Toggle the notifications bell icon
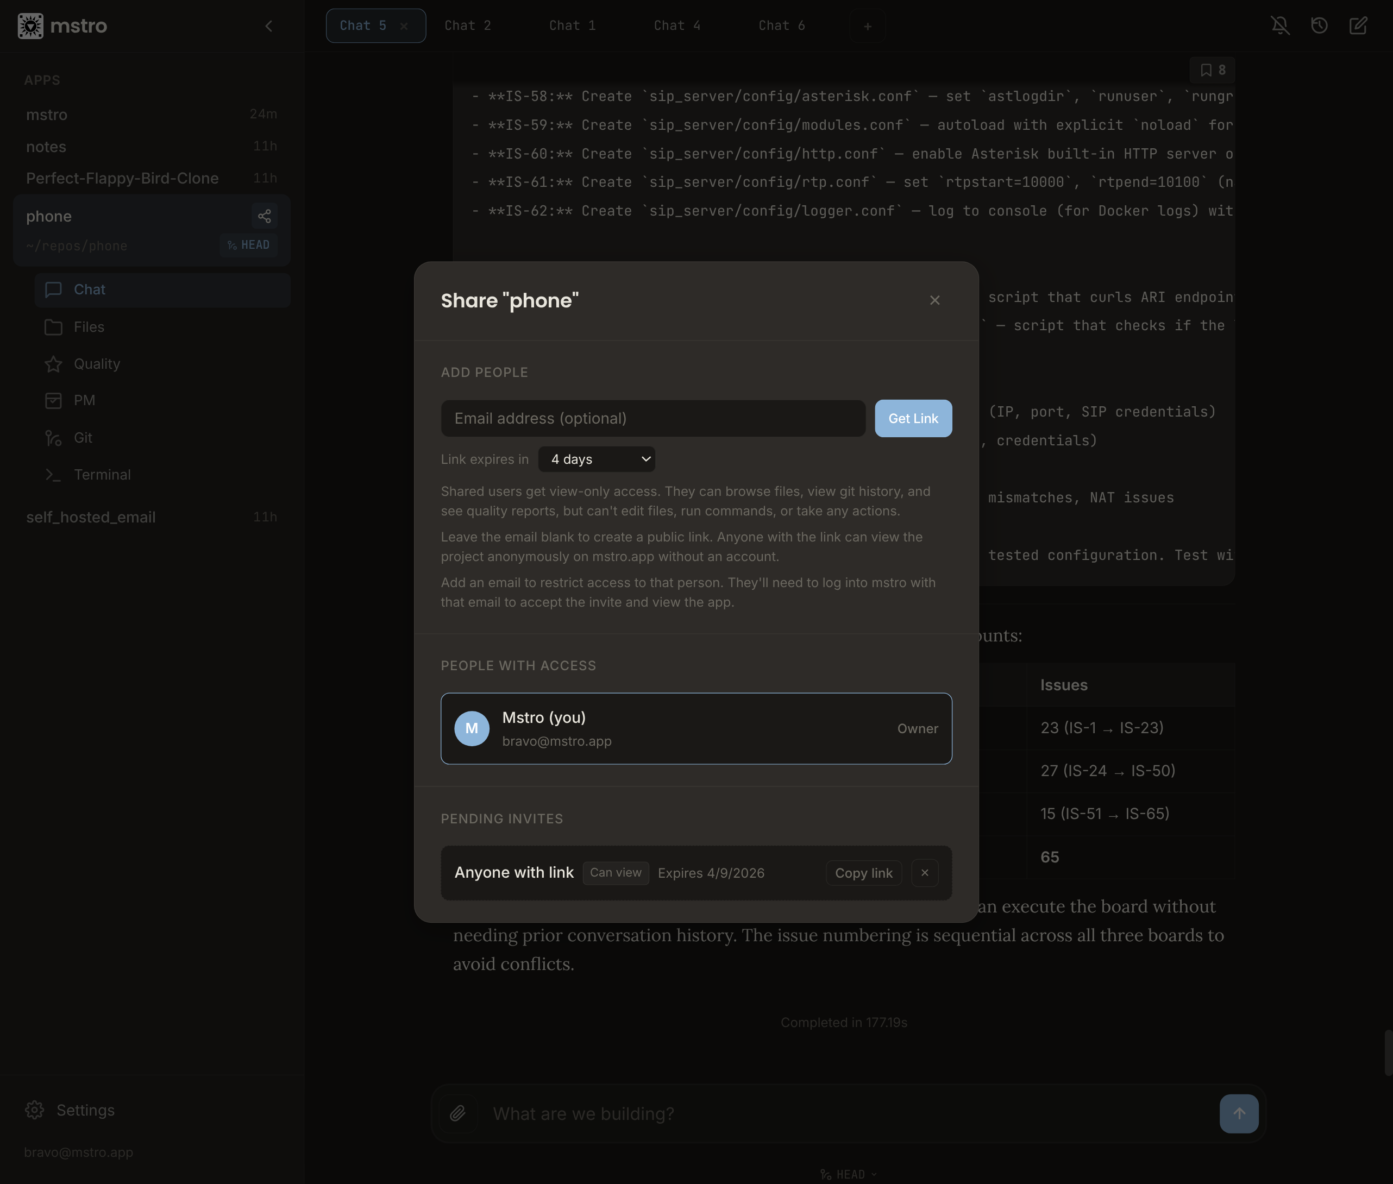 [1279, 26]
